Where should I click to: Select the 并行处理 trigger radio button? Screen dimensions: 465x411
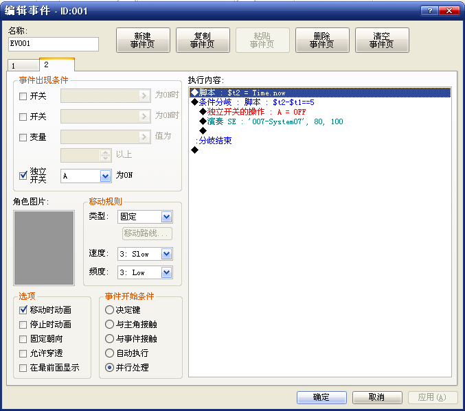coord(109,368)
